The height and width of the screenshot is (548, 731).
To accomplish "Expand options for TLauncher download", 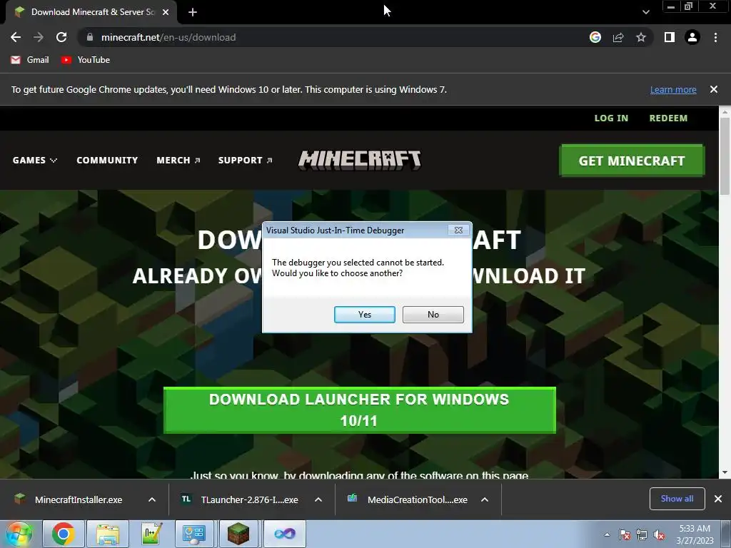I will pos(318,499).
